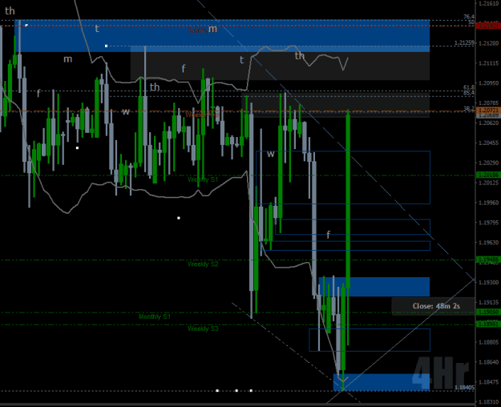Click the 61.8 Fibonacci level label
Image resolution: width=501 pixels, height=407 pixels.
click(469, 87)
